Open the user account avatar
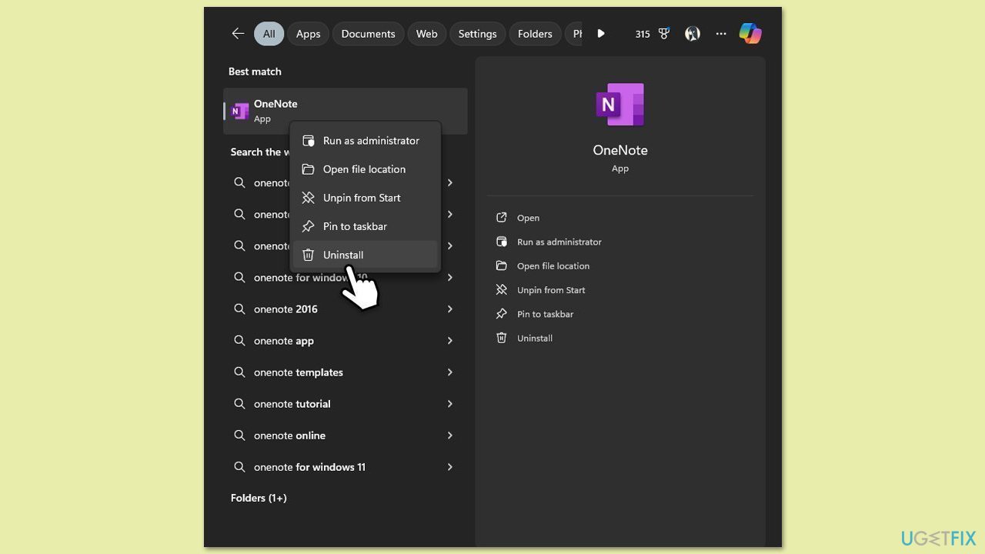This screenshot has width=985, height=554. point(693,34)
